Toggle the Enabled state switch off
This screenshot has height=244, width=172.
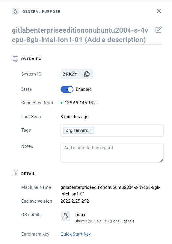[67, 89]
